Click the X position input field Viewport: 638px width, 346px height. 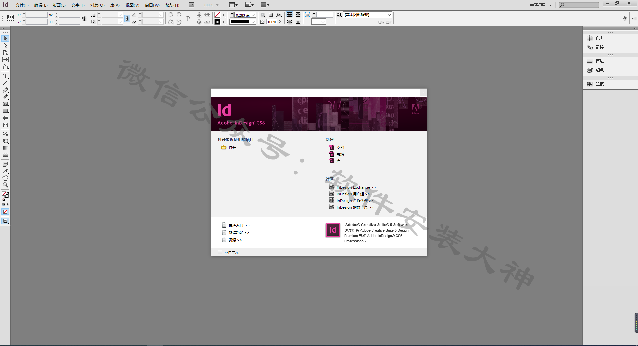(37, 15)
